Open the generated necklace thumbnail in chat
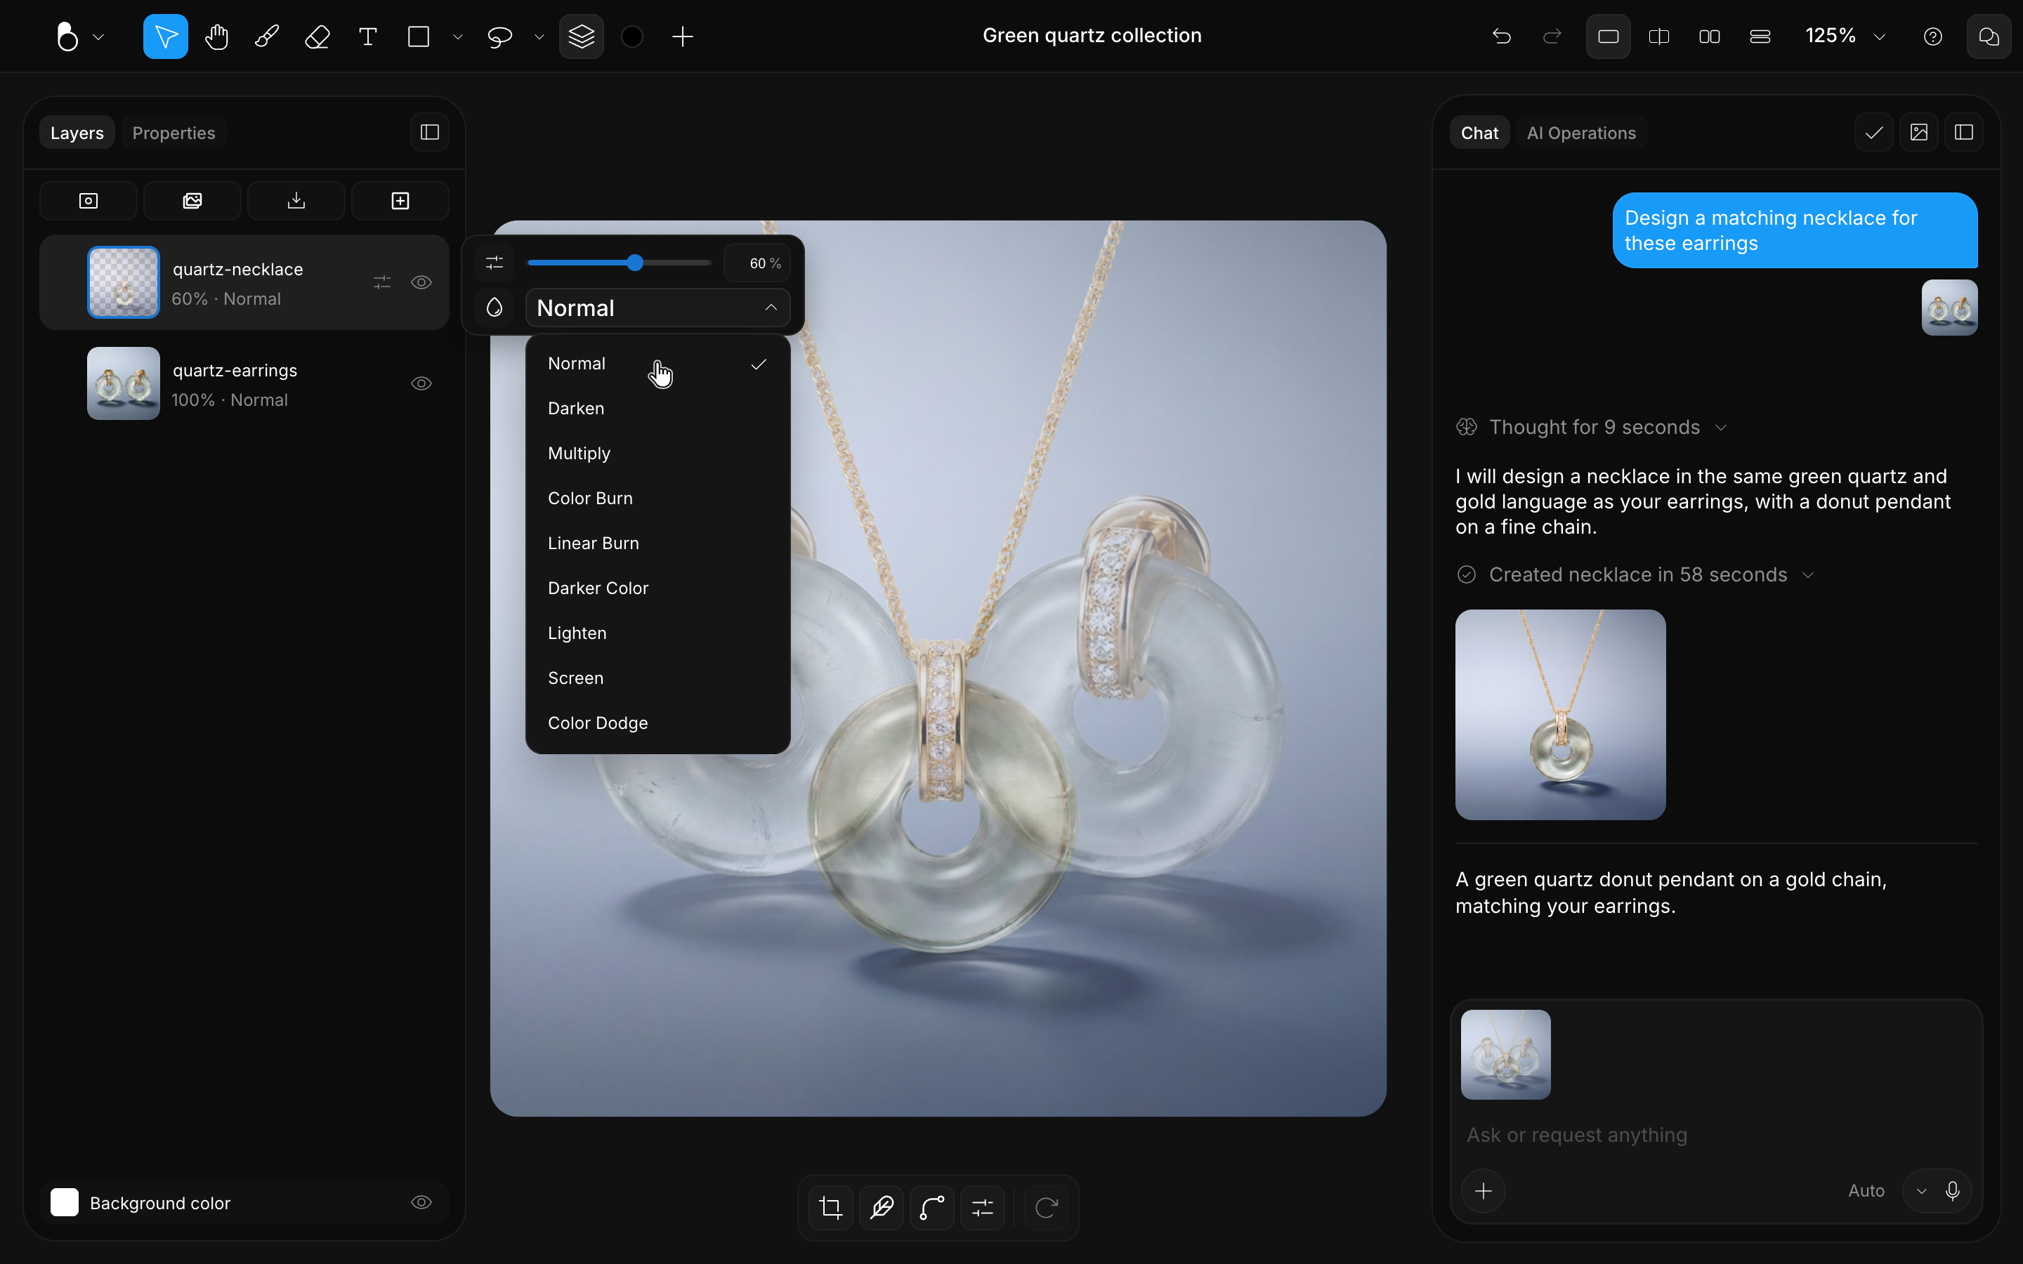The height and width of the screenshot is (1264, 2023). (1560, 715)
